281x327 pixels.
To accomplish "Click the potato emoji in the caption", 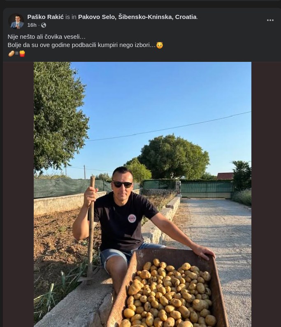I will [x=11, y=54].
